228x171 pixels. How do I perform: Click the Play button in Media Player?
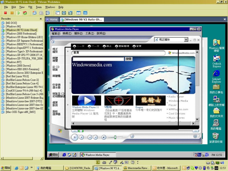point(75,137)
